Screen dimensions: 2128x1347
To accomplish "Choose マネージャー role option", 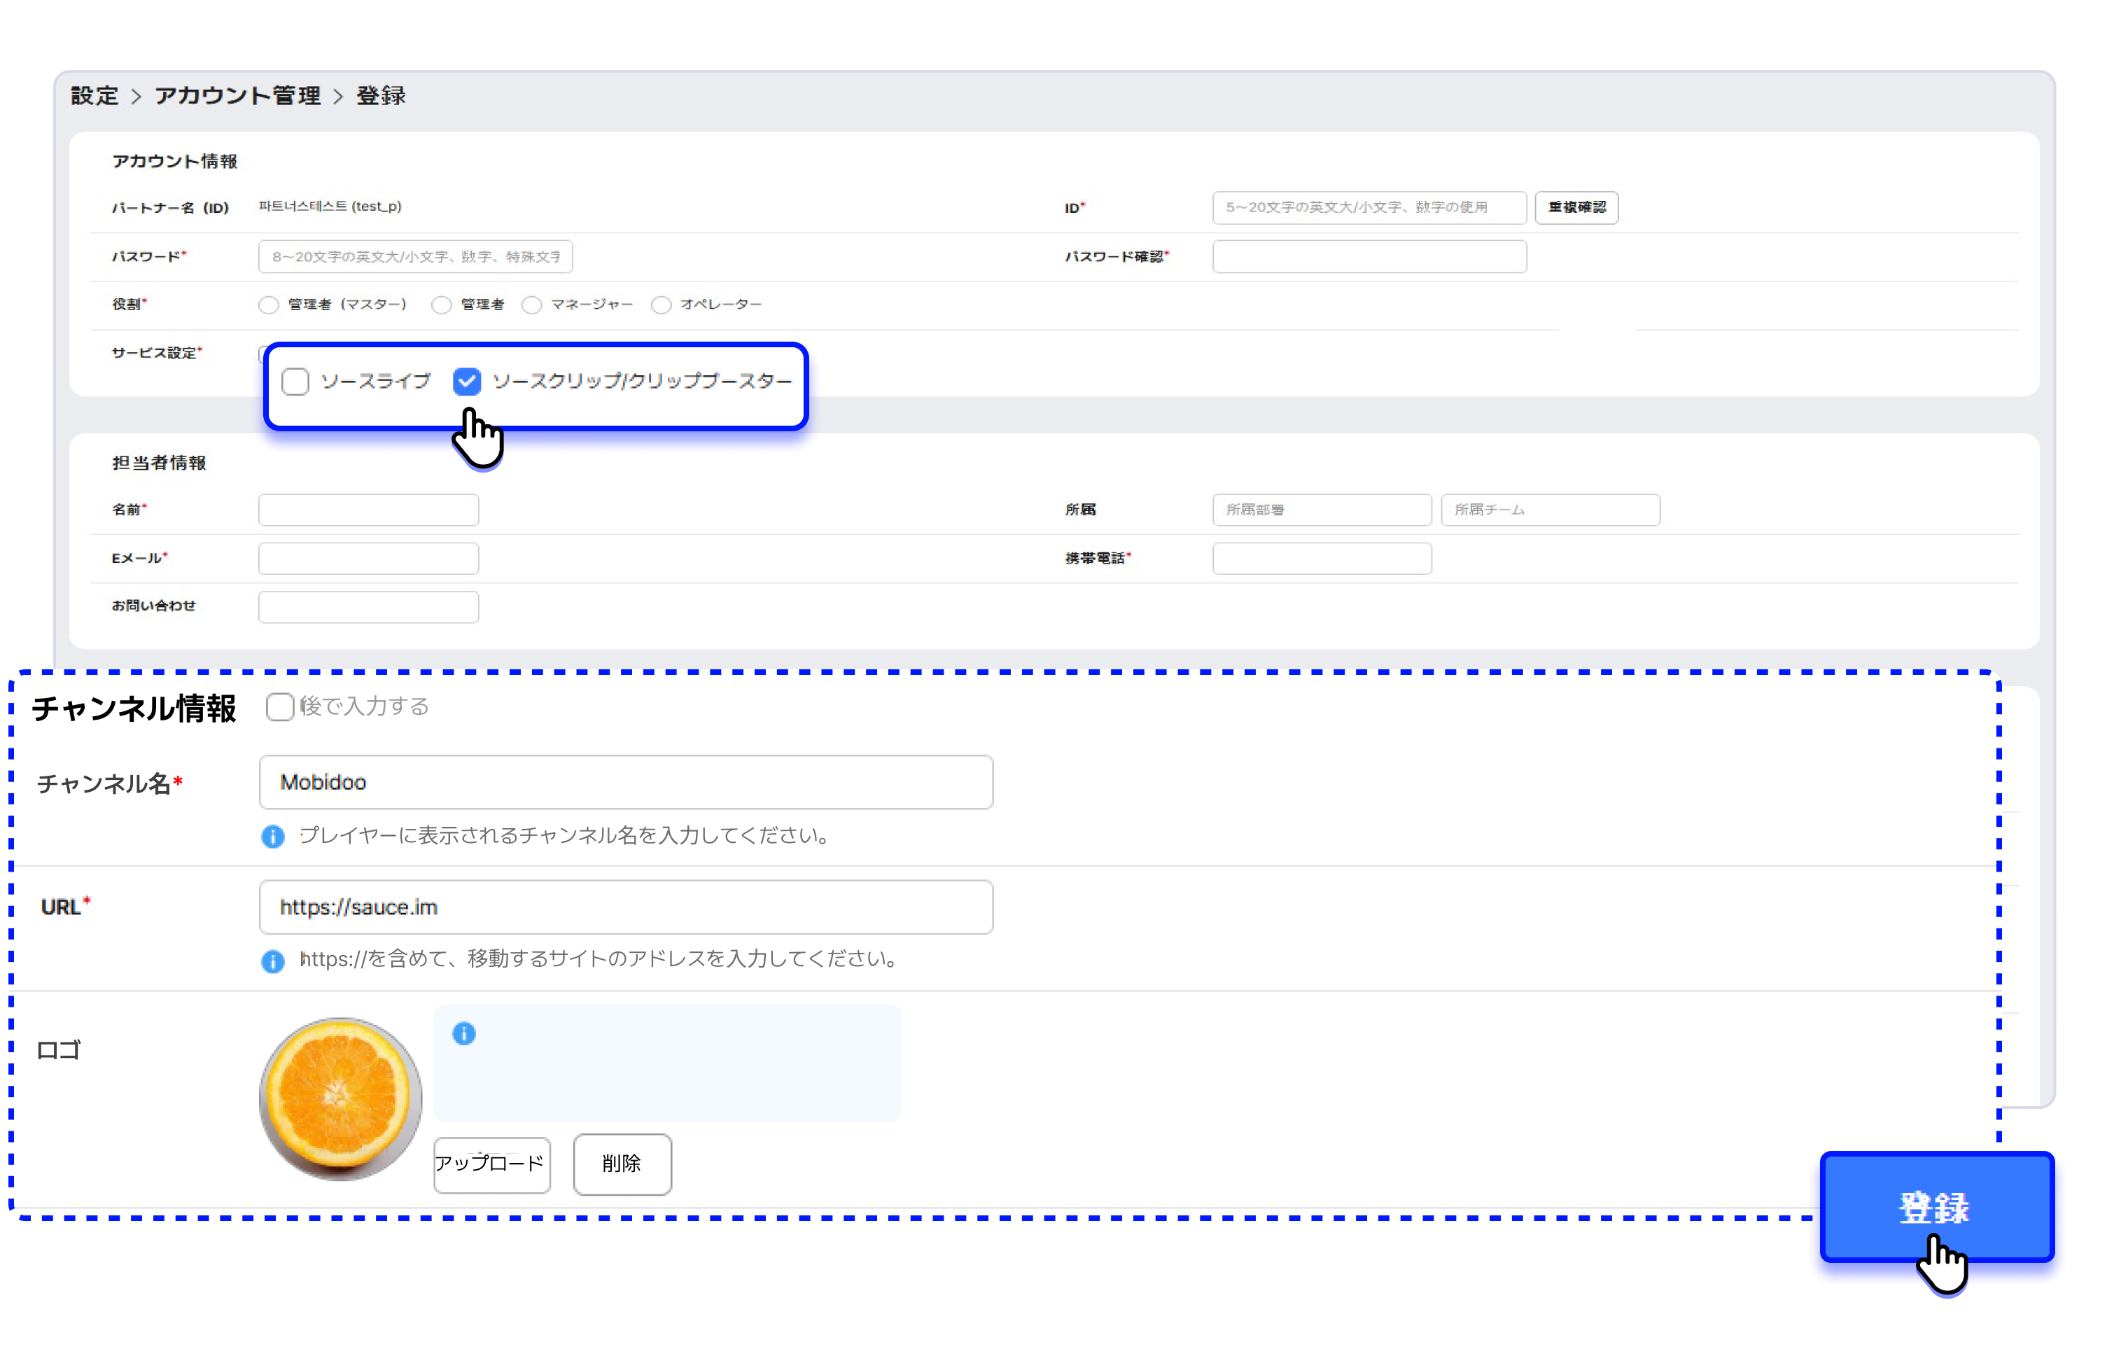I will click(x=531, y=305).
